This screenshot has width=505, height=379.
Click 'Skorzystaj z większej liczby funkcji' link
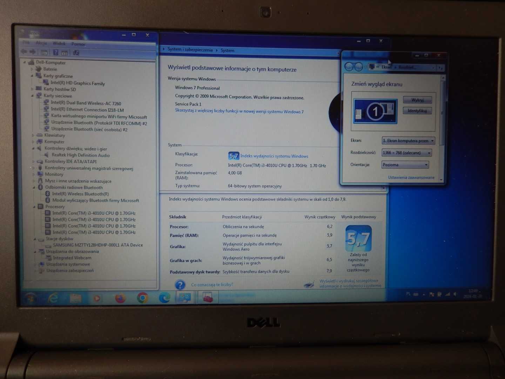point(239,111)
